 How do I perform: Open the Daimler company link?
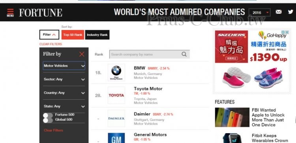142,114
